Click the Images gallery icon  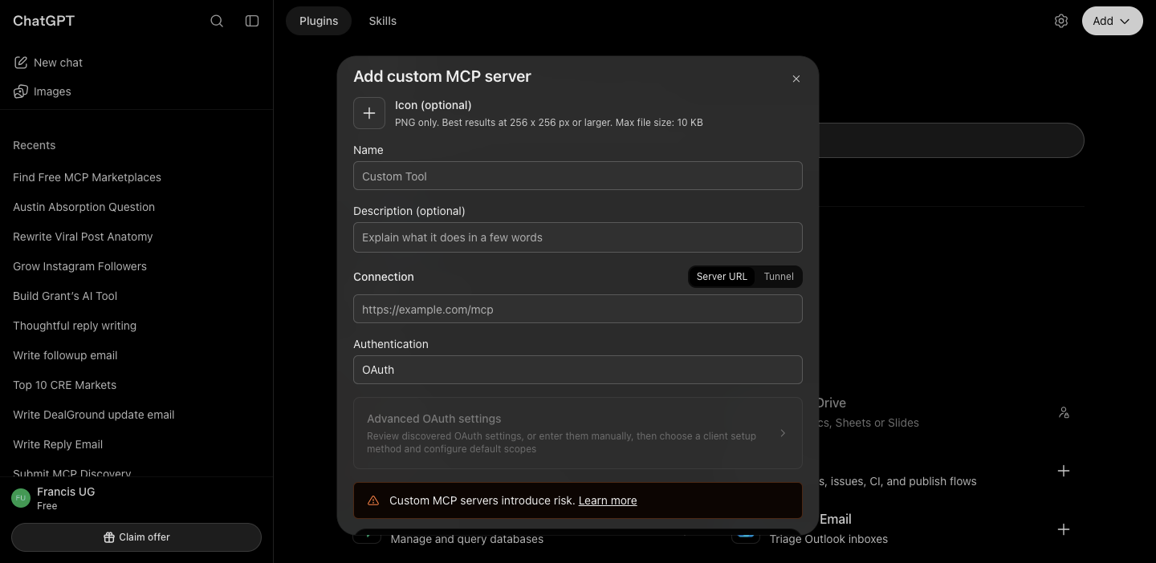[x=21, y=91]
